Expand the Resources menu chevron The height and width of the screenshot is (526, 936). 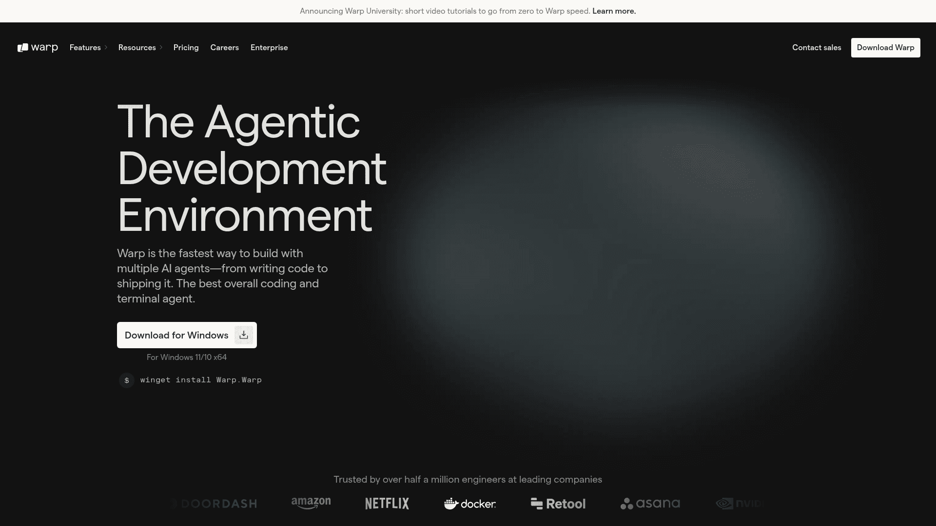click(x=161, y=48)
